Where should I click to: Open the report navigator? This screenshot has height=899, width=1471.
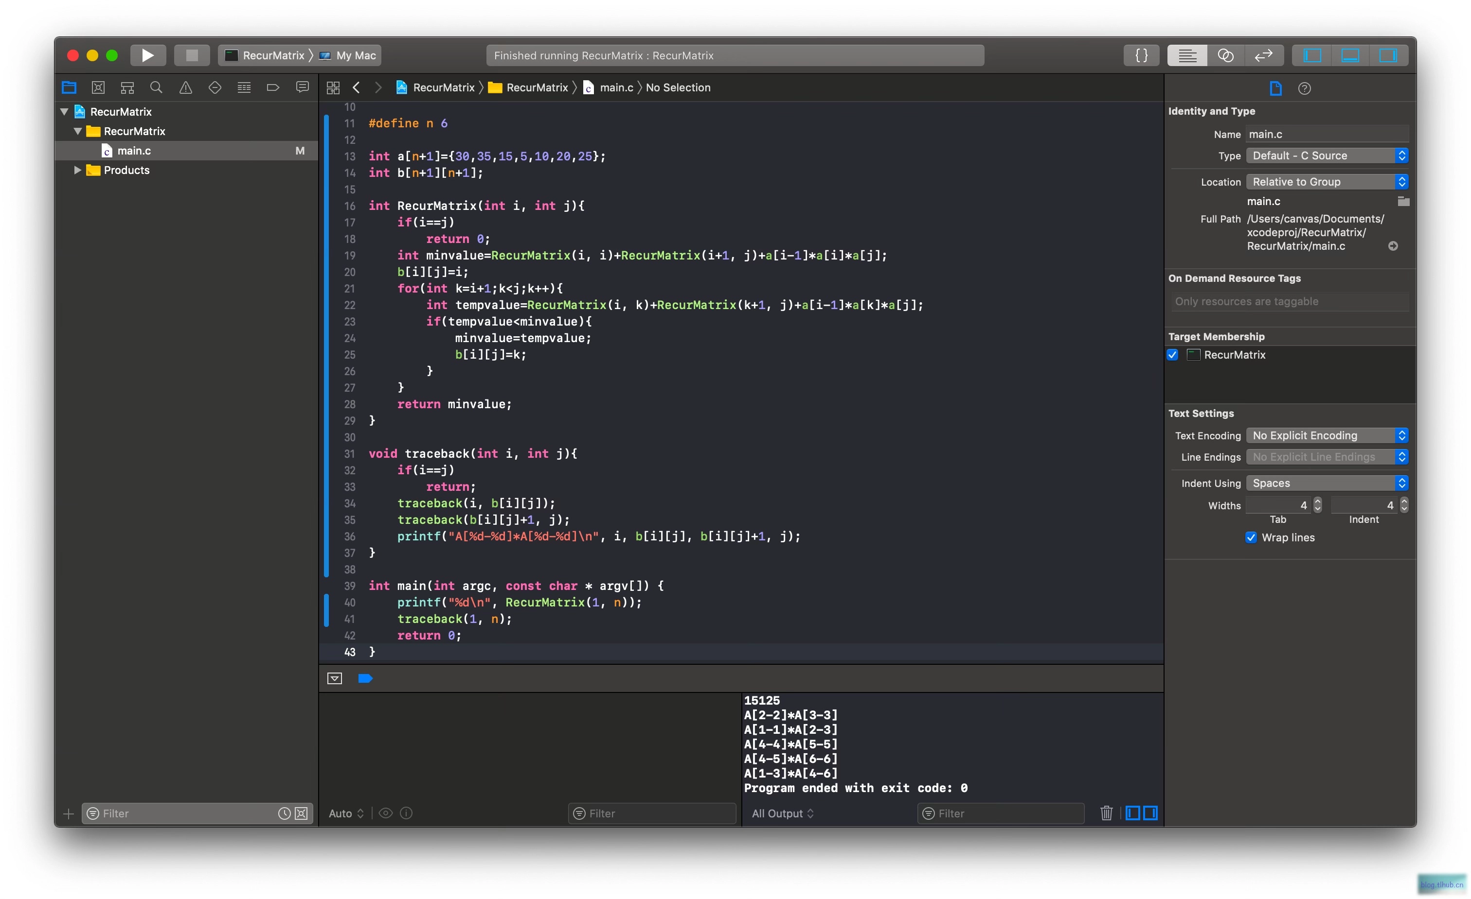point(303,87)
